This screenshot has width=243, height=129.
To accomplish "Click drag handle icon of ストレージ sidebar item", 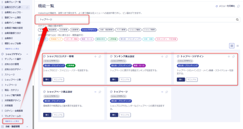I will 2,74.
